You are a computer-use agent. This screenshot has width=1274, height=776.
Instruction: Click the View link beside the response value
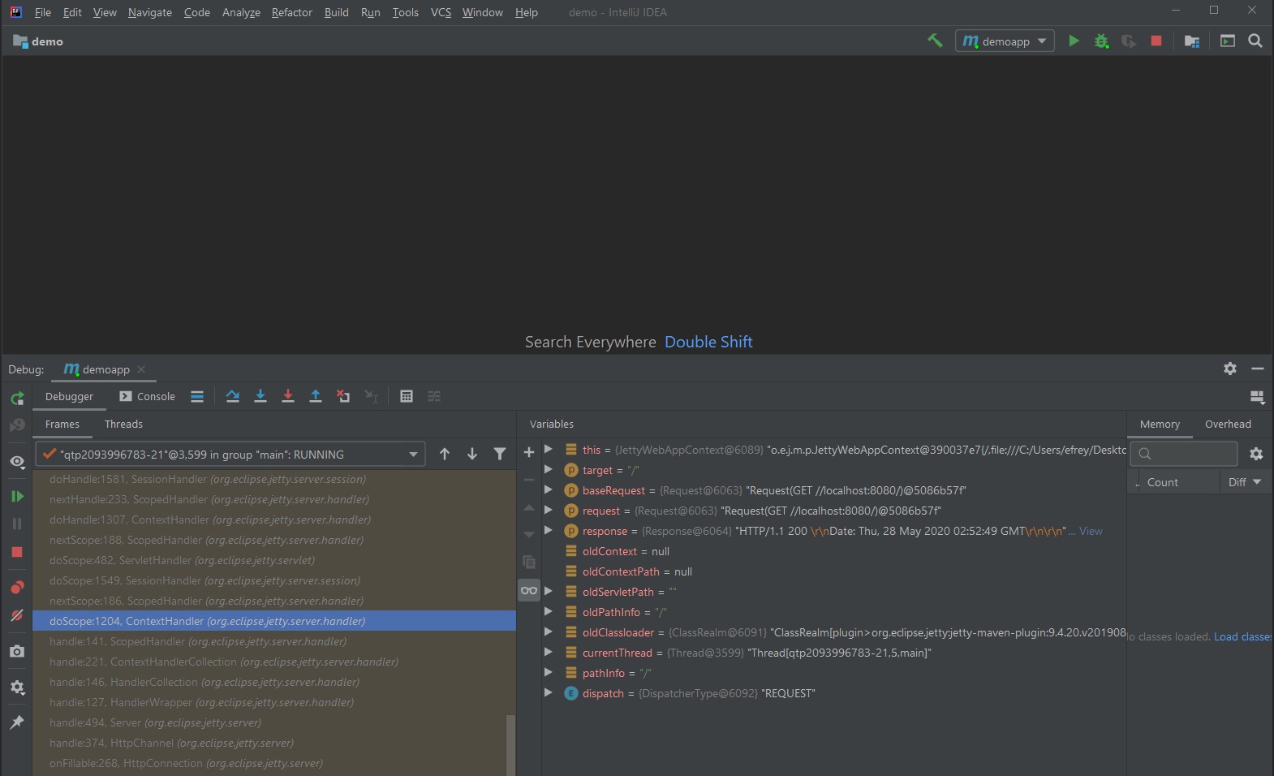coord(1091,531)
